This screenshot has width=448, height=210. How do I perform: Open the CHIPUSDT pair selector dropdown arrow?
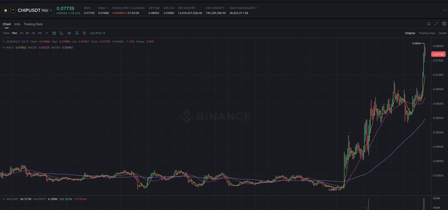51,10
